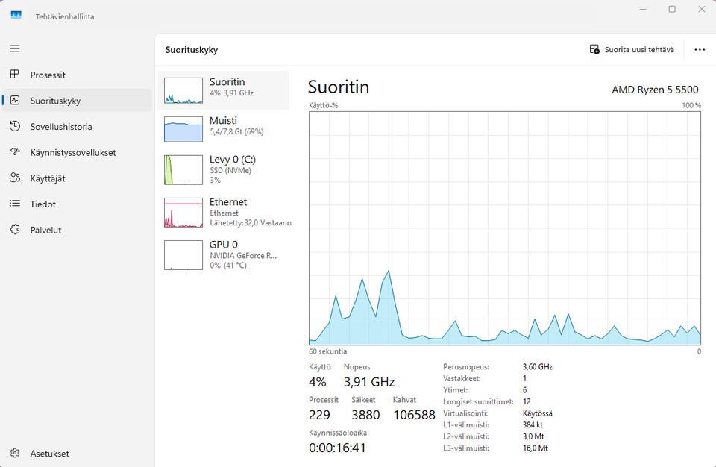Select the Ethernet mini graph thumbnail

tap(183, 213)
